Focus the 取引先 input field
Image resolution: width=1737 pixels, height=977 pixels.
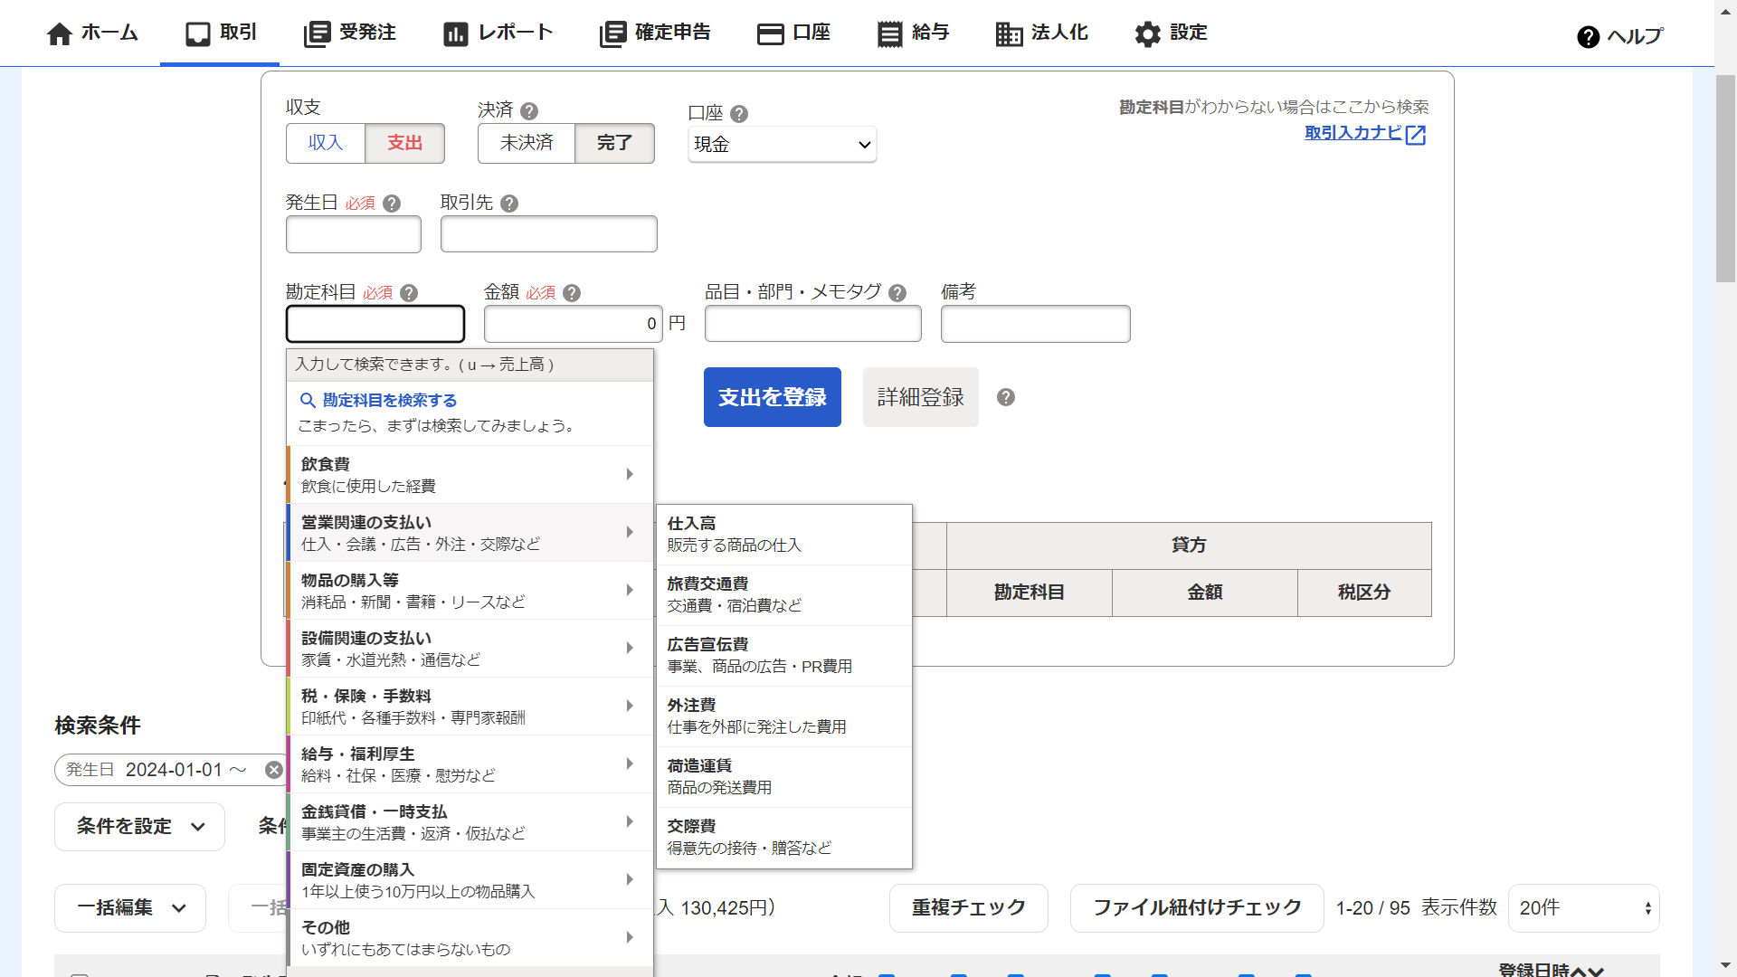pyautogui.click(x=549, y=234)
